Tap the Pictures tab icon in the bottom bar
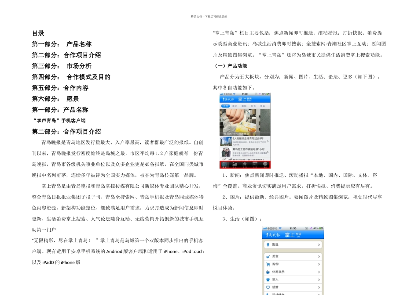 (x=235, y=165)
